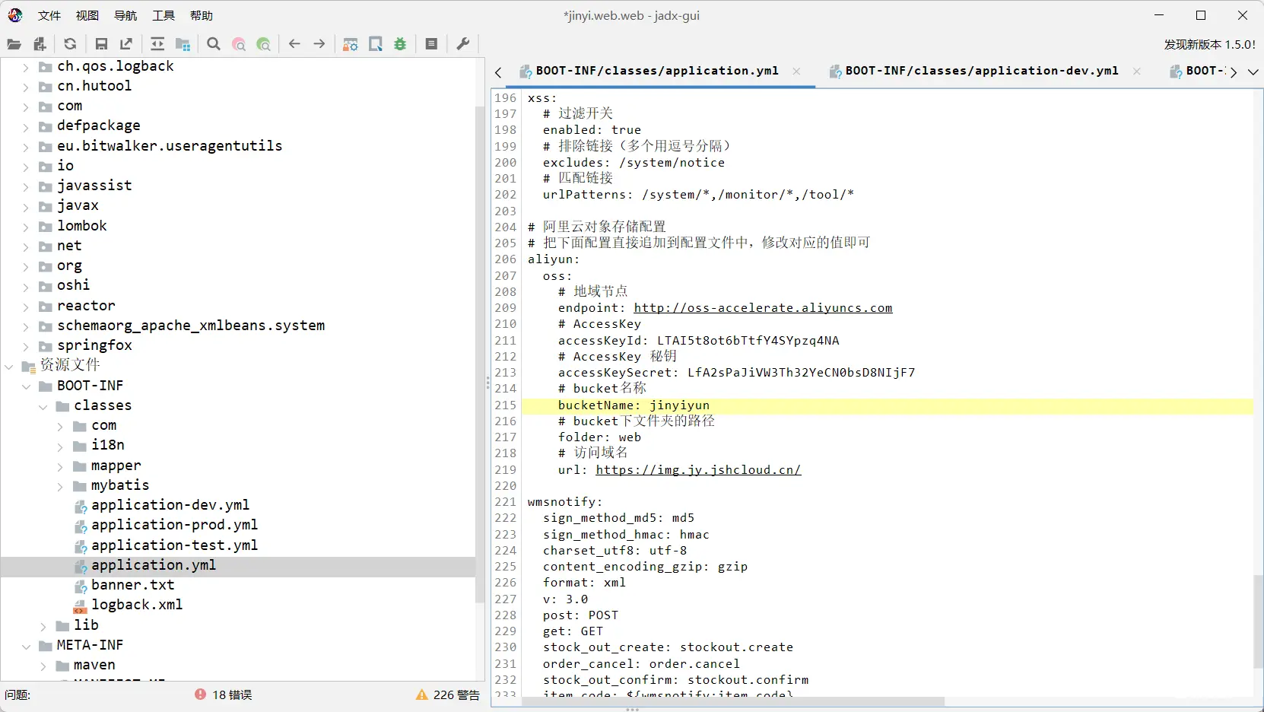Image resolution: width=1264 pixels, height=712 pixels.
Task: Collapse the META-INF folder node
Action: coord(26,646)
